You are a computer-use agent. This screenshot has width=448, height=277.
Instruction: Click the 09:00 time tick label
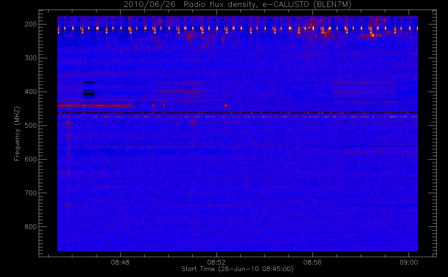(409, 262)
